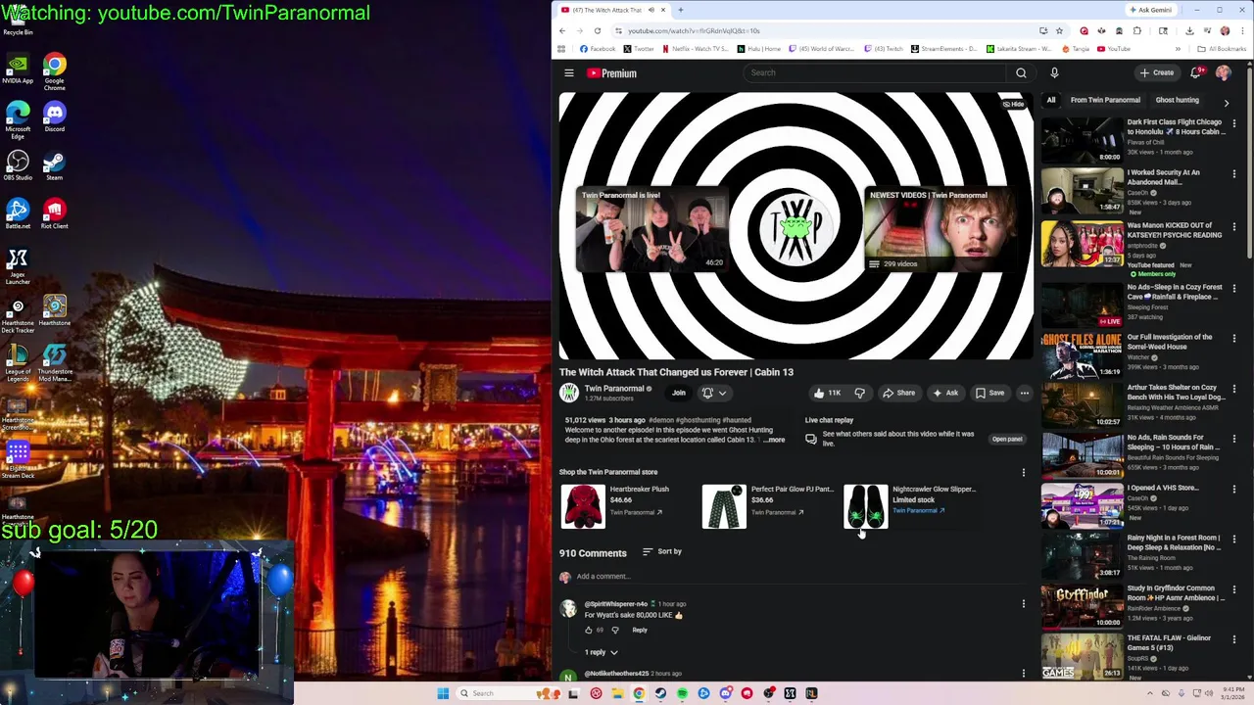Click the Join channel button

pyautogui.click(x=679, y=393)
